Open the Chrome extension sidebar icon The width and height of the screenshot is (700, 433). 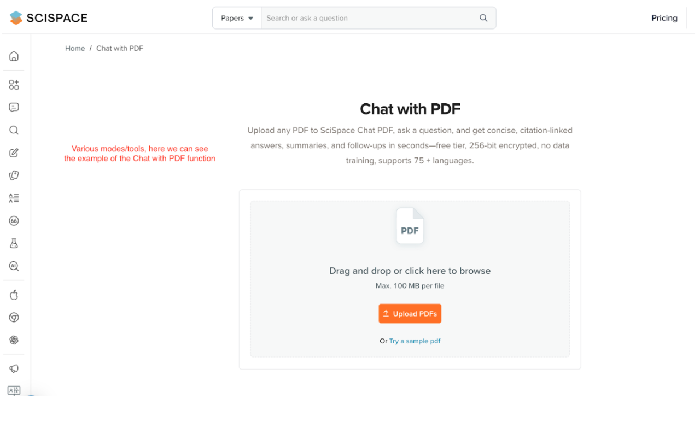click(x=14, y=318)
